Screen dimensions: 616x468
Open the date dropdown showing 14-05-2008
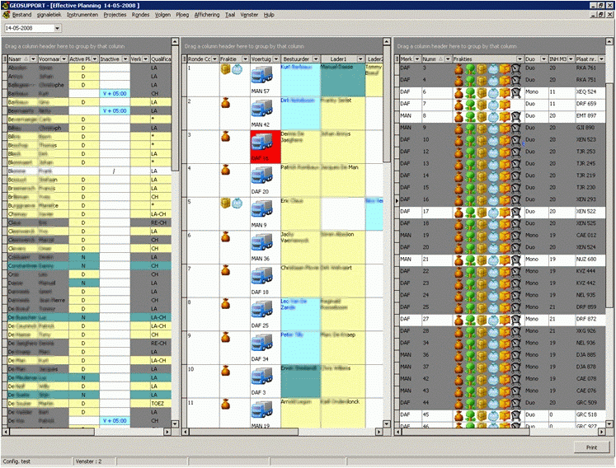point(58,29)
